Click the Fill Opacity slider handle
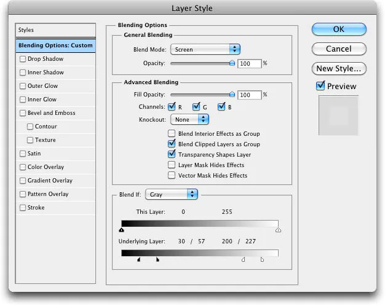The width and height of the screenshot is (385, 306). point(232,94)
